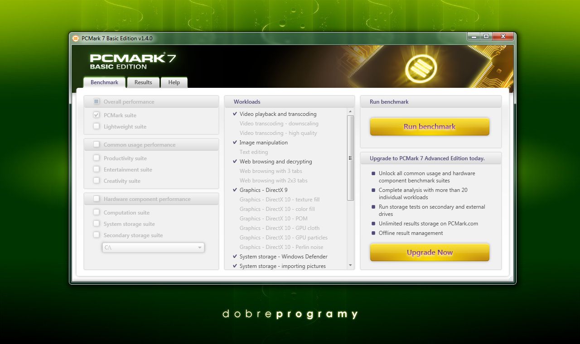Check the System storage suite option
The width and height of the screenshot is (580, 344).
click(x=97, y=224)
